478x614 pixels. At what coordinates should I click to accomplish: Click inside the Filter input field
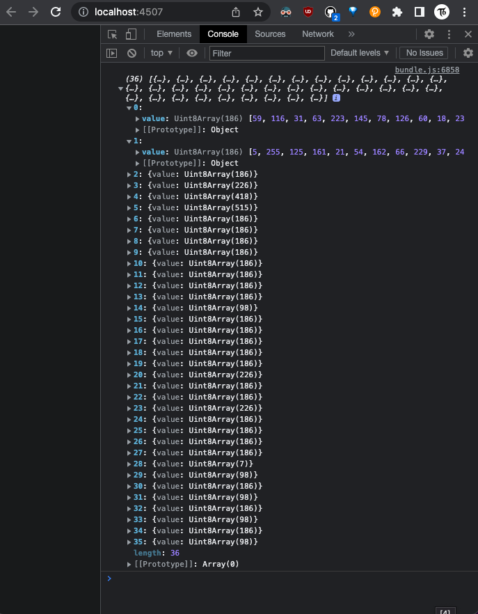pos(266,53)
